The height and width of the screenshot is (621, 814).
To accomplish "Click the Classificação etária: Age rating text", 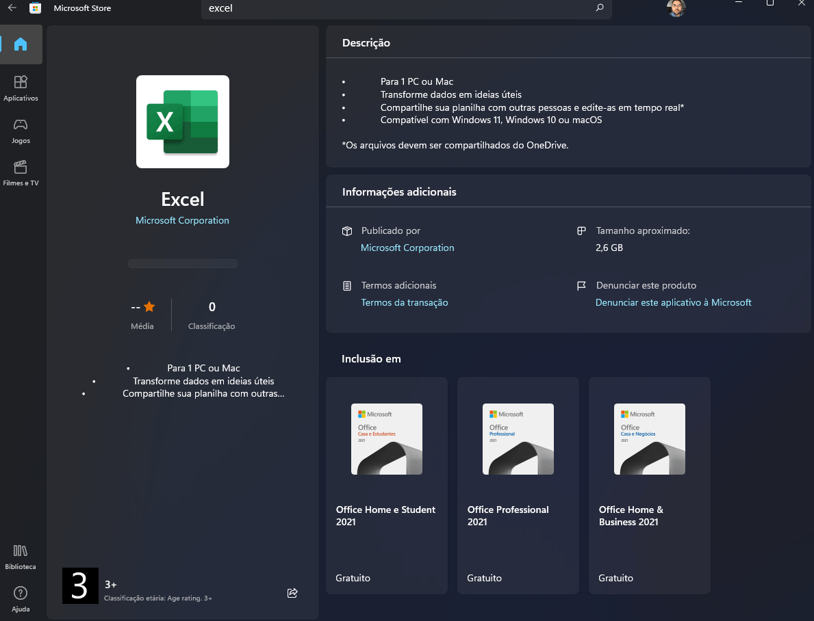I will click(158, 598).
